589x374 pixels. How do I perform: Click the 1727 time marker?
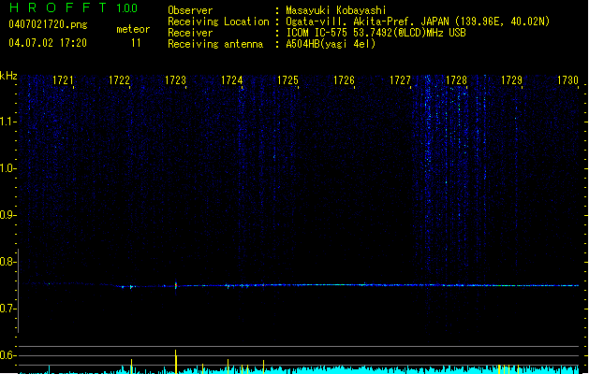tap(400, 80)
